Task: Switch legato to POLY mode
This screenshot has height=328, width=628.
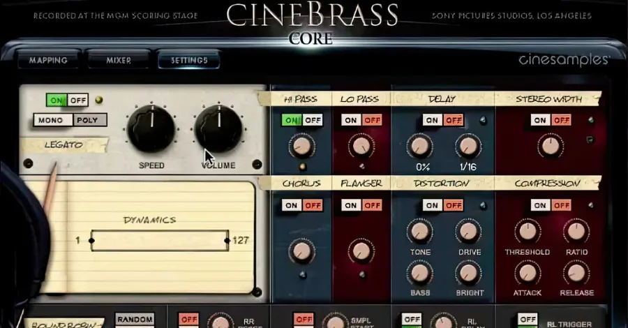Action: click(x=90, y=120)
